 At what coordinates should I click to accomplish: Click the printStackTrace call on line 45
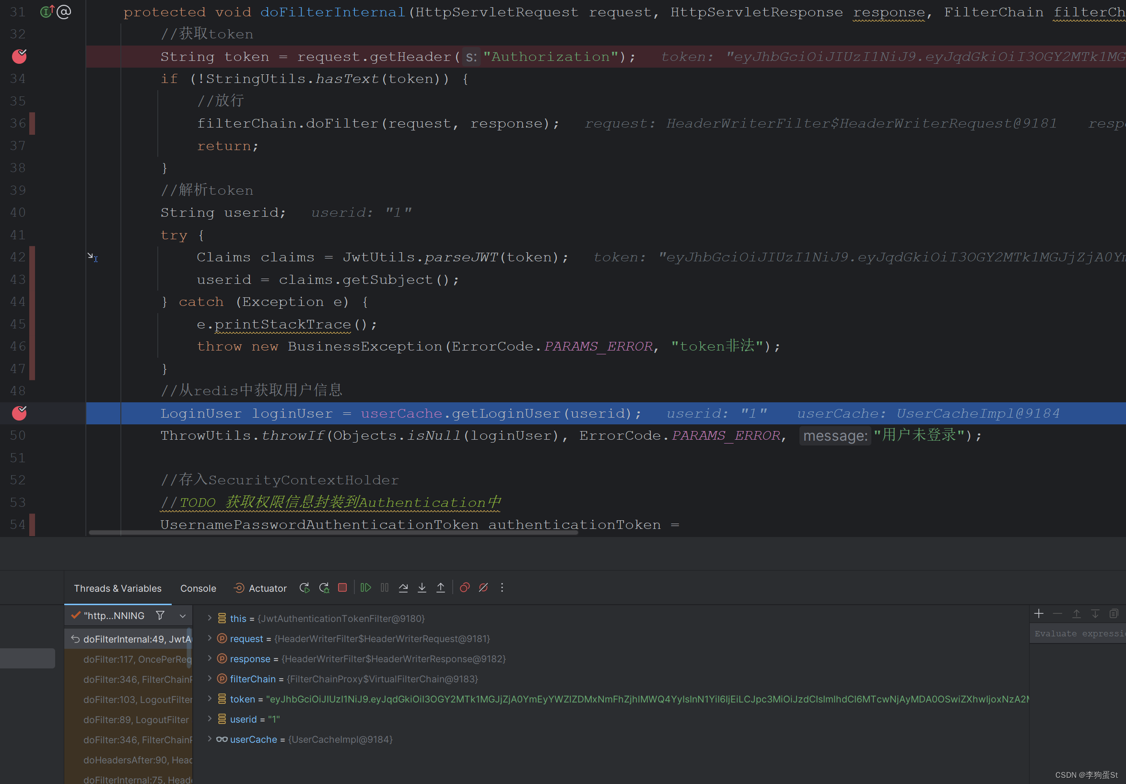coord(282,324)
